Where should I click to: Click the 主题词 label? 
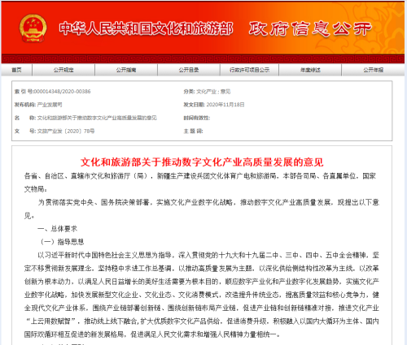tap(193, 132)
